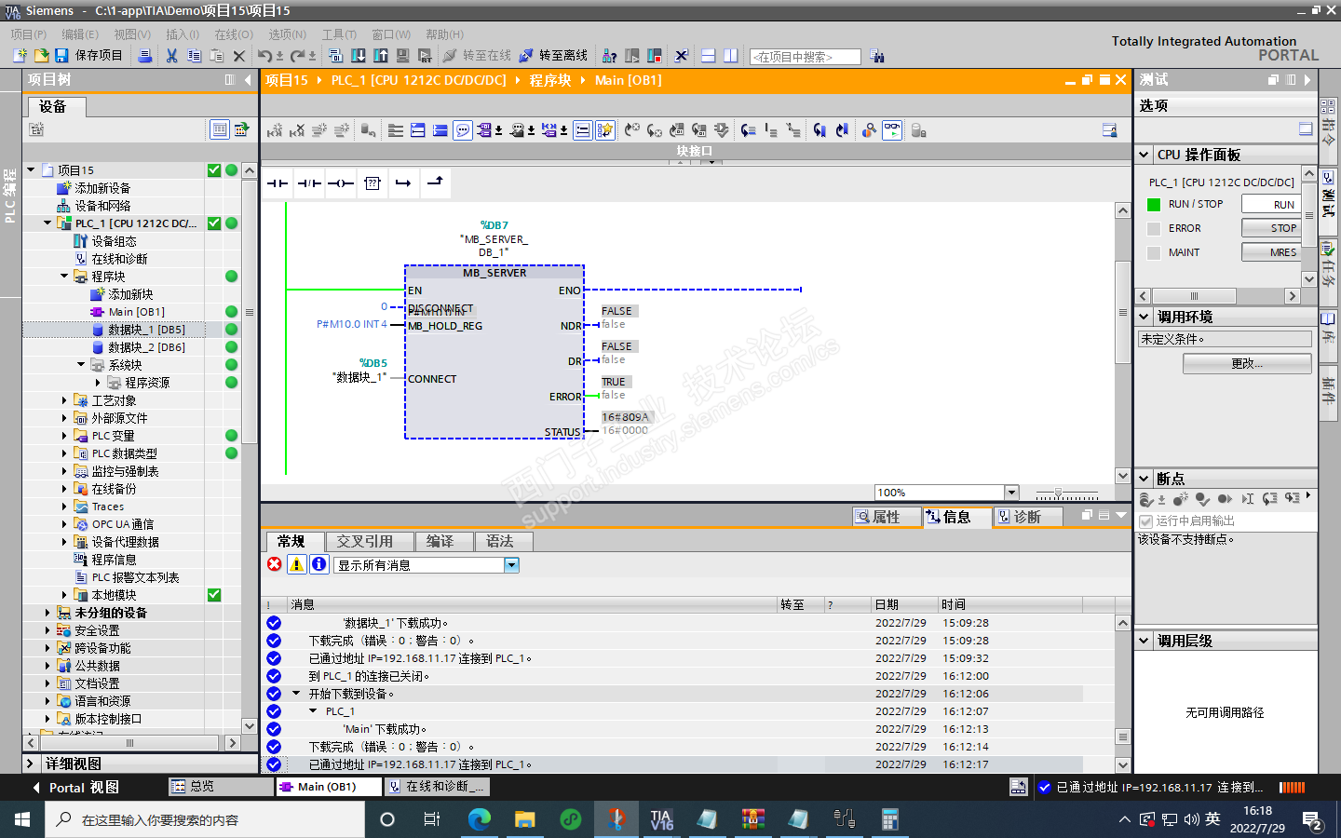This screenshot has height=838, width=1341.
Task: Click the project search input field
Action: [x=806, y=57]
